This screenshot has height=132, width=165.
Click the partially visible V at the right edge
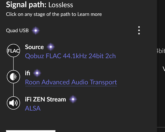click(163, 69)
